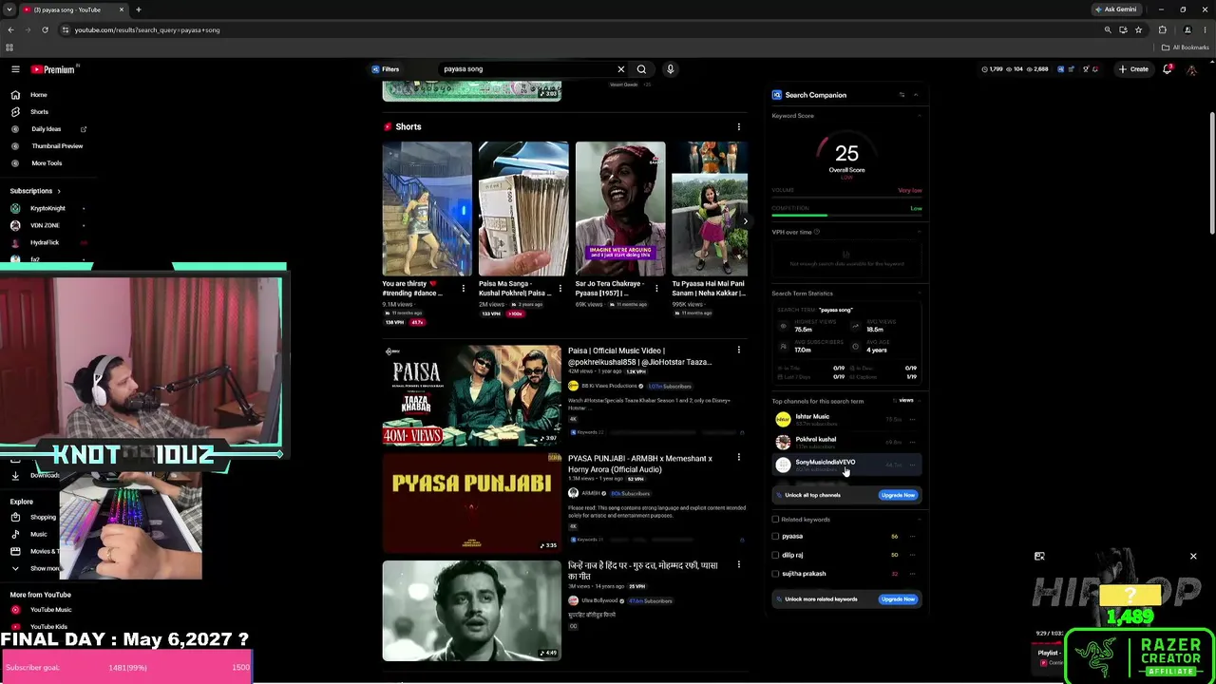Open YouTube notifications bell

[x=1168, y=69]
